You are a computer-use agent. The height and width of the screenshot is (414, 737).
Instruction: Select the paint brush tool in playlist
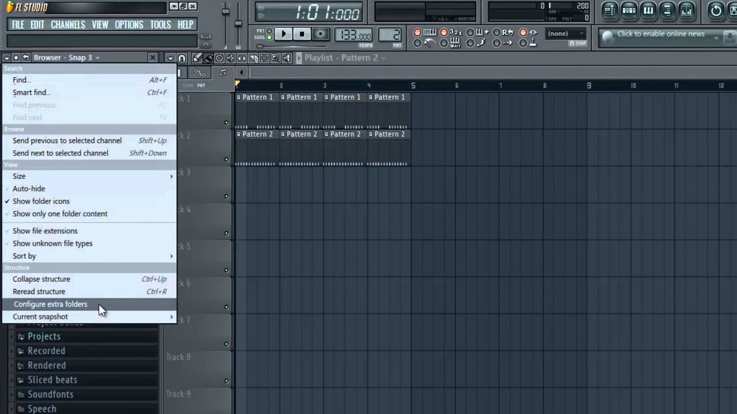(208, 58)
